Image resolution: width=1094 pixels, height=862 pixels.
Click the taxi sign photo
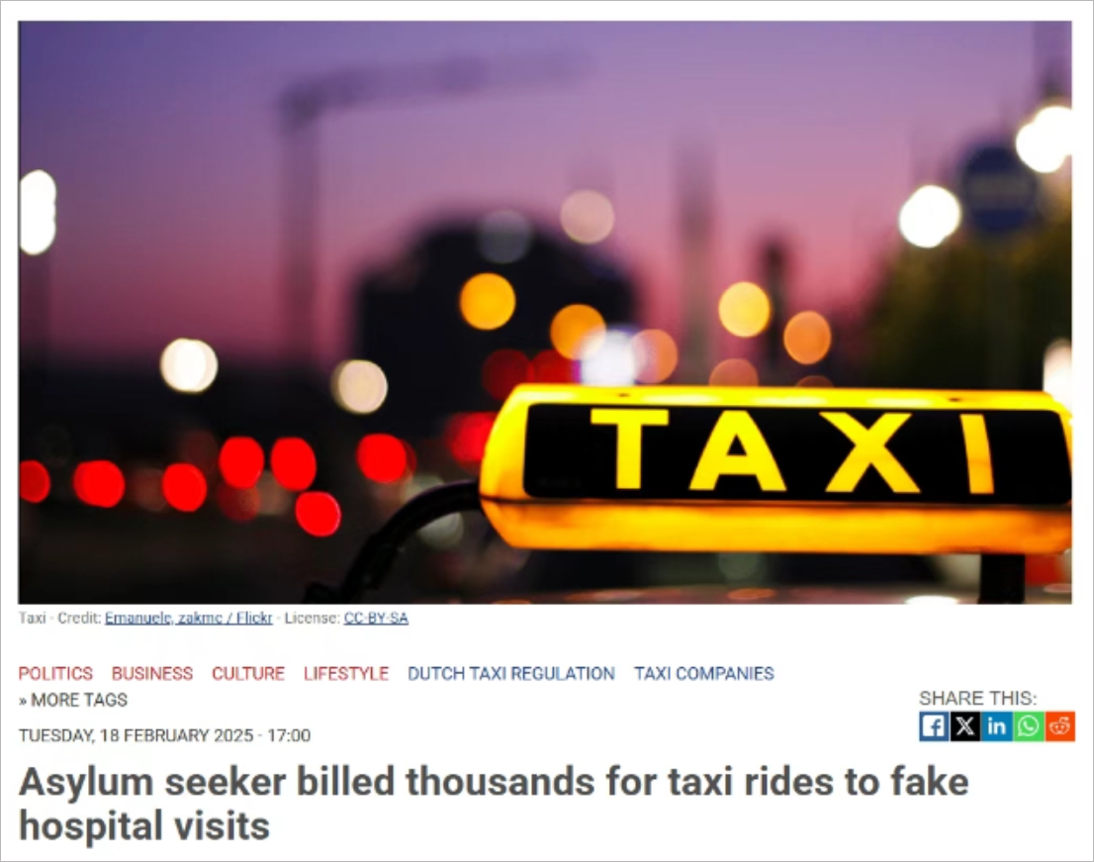point(545,312)
